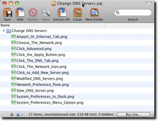The height and width of the screenshot is (121, 158).
Task: Close the window with red button
Action: [x=4, y=3]
